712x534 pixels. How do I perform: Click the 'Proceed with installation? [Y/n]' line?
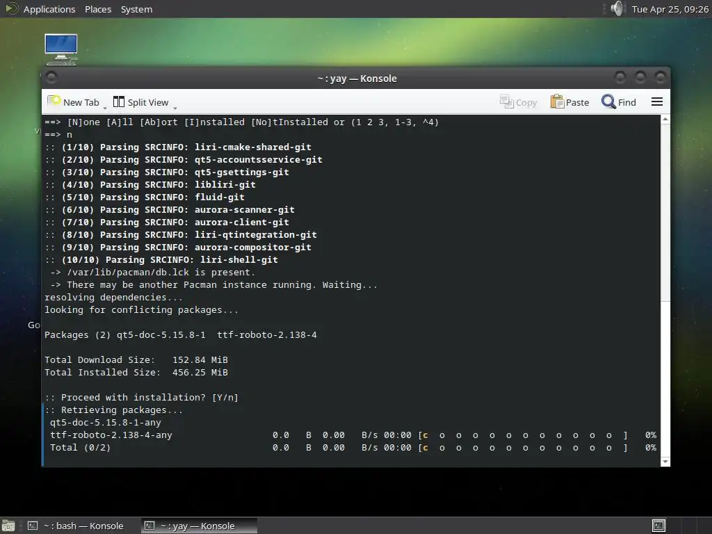pyautogui.click(x=141, y=397)
